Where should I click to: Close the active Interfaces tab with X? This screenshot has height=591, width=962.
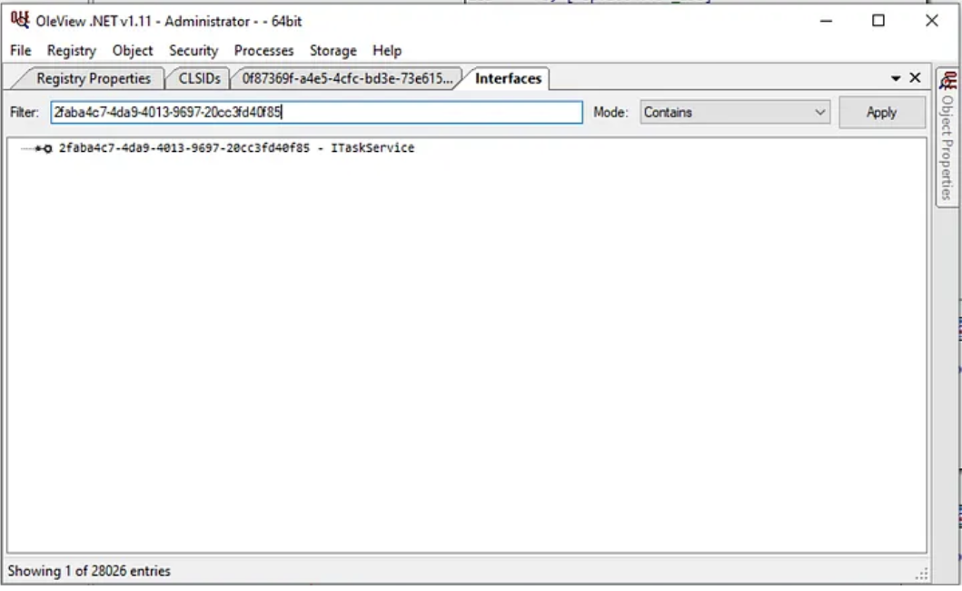pyautogui.click(x=915, y=78)
